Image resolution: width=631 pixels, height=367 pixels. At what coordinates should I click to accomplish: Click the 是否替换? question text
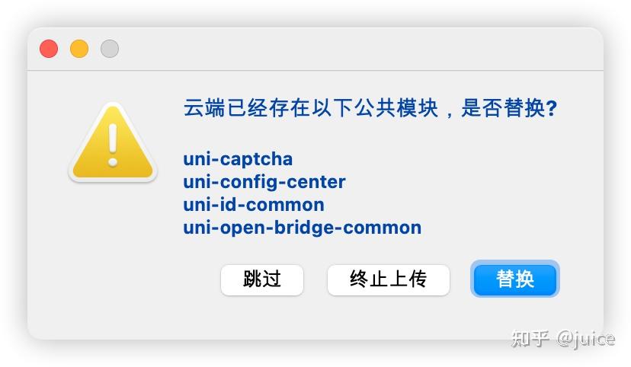pyautogui.click(x=509, y=107)
